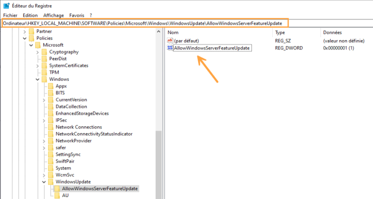This screenshot has height=199, width=373.
Task: Click the Cryptography folder icon
Action: tap(44, 52)
